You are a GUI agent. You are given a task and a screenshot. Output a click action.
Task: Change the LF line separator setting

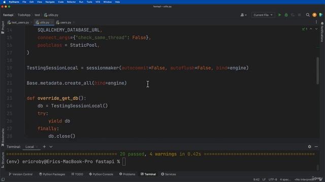point(264,179)
